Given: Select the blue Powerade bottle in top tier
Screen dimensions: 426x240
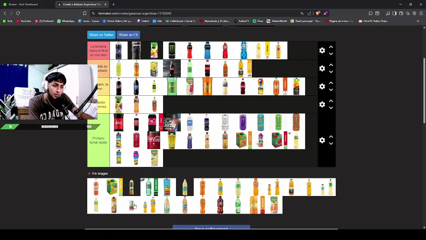Looking at the screenshot, I should 207,50.
